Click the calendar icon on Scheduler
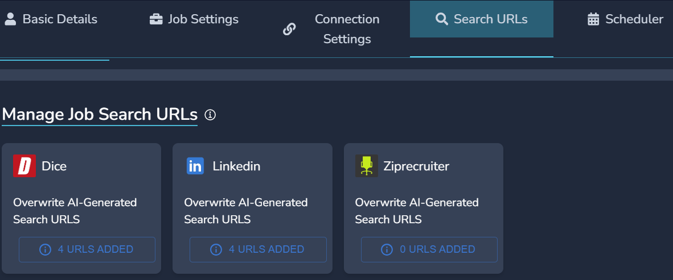 click(593, 19)
